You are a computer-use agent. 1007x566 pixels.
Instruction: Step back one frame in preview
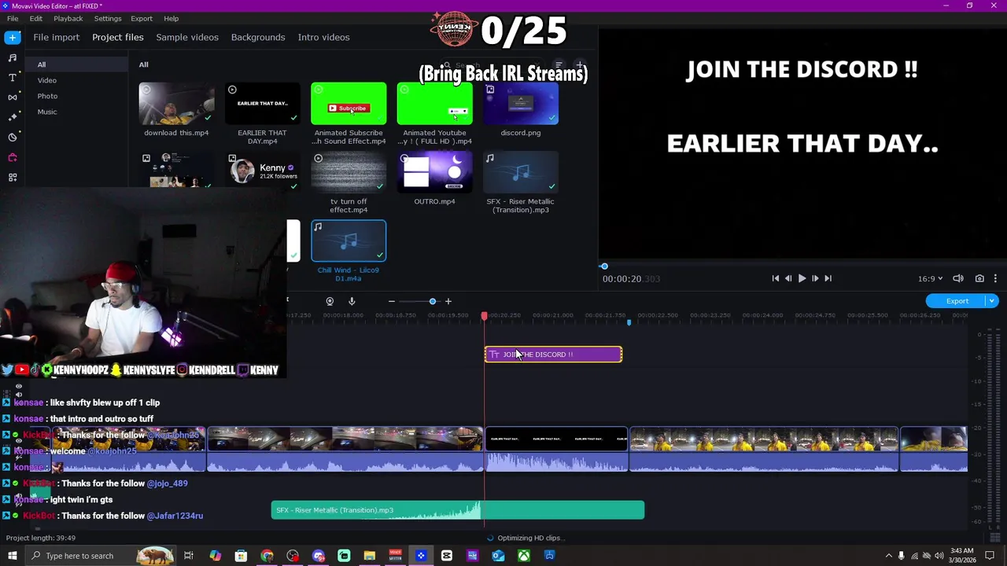(788, 278)
